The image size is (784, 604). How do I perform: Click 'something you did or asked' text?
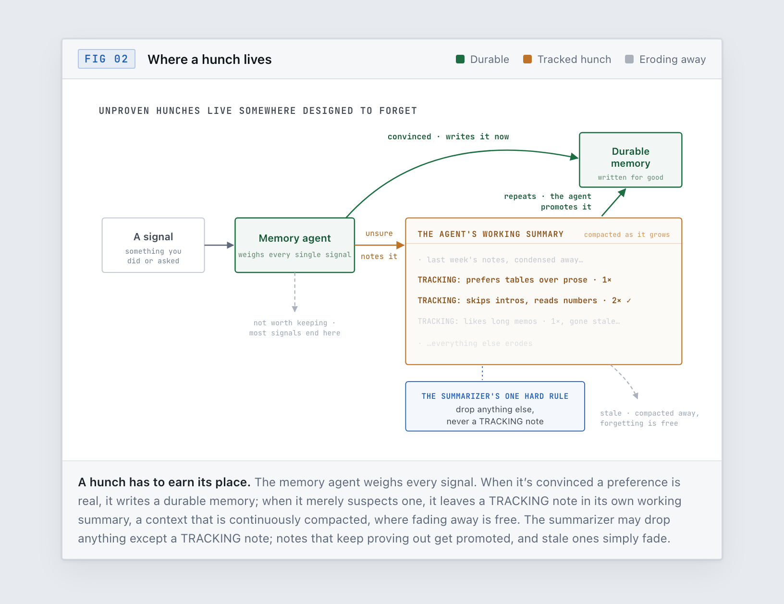[x=153, y=256]
